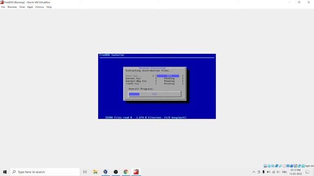The width and height of the screenshot is (314, 176).
Task: Click the volume icon in system tray
Action: (x=278, y=172)
